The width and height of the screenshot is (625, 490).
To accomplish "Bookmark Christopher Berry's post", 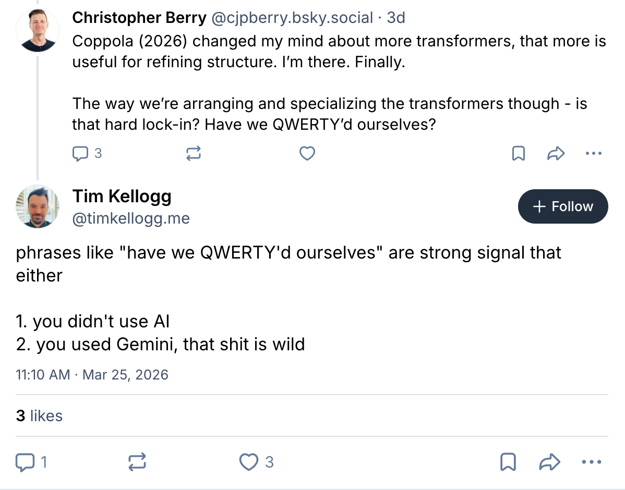I will (518, 153).
